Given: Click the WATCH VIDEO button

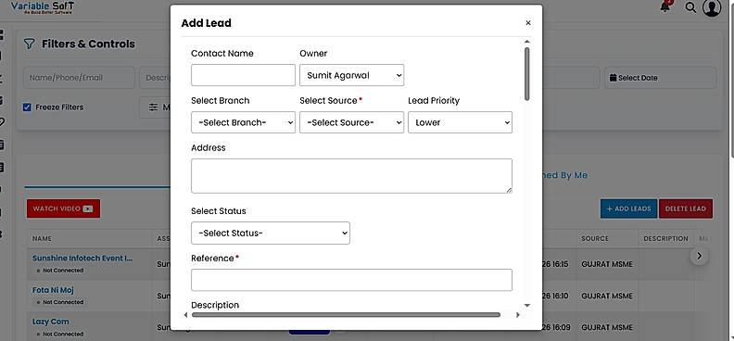Looking at the screenshot, I should point(63,208).
